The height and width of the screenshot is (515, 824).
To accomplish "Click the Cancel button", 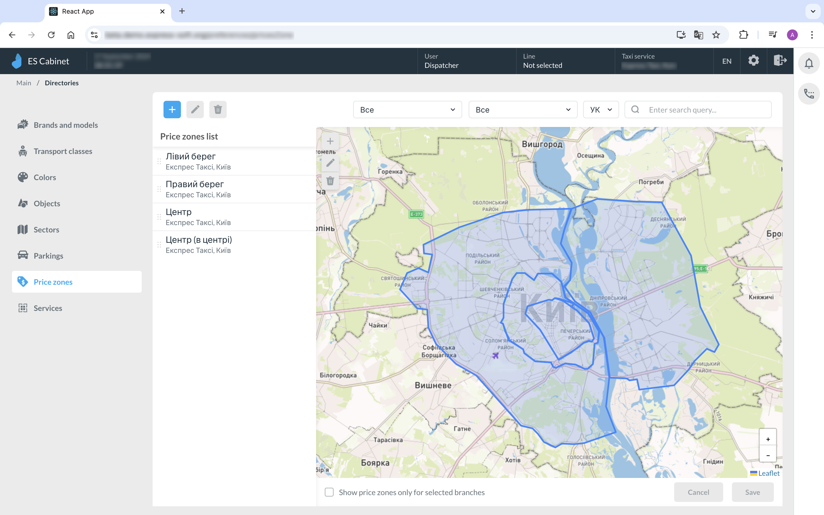I will pyautogui.click(x=698, y=492).
